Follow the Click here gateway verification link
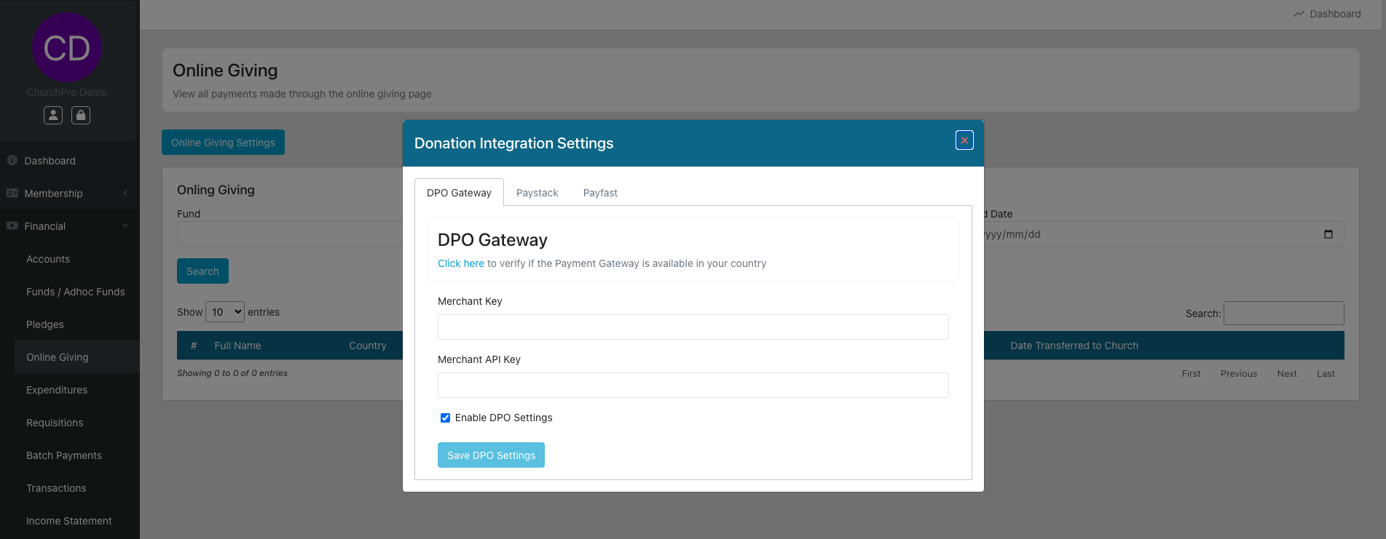This screenshot has width=1386, height=539. [461, 263]
